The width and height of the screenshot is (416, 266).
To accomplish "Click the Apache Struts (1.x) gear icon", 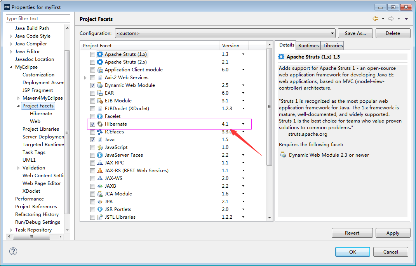I will [100, 54].
